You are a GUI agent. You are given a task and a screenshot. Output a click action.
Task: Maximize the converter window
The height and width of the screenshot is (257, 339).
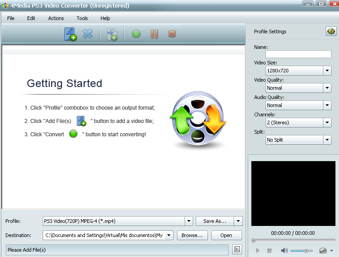coord(321,4)
